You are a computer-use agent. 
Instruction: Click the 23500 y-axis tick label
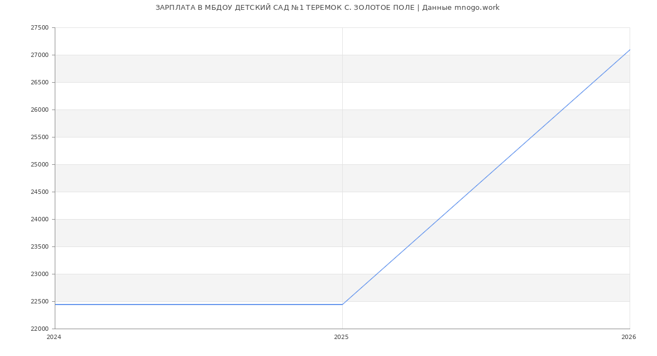[x=39, y=247]
